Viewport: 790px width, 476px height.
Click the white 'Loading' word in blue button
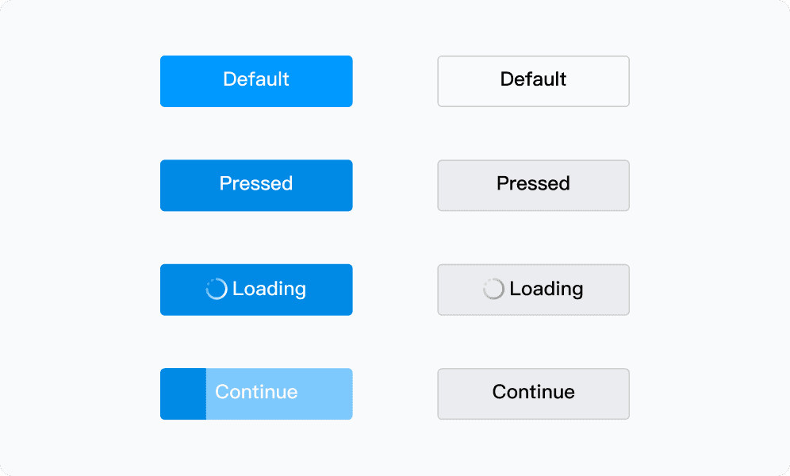point(269,289)
